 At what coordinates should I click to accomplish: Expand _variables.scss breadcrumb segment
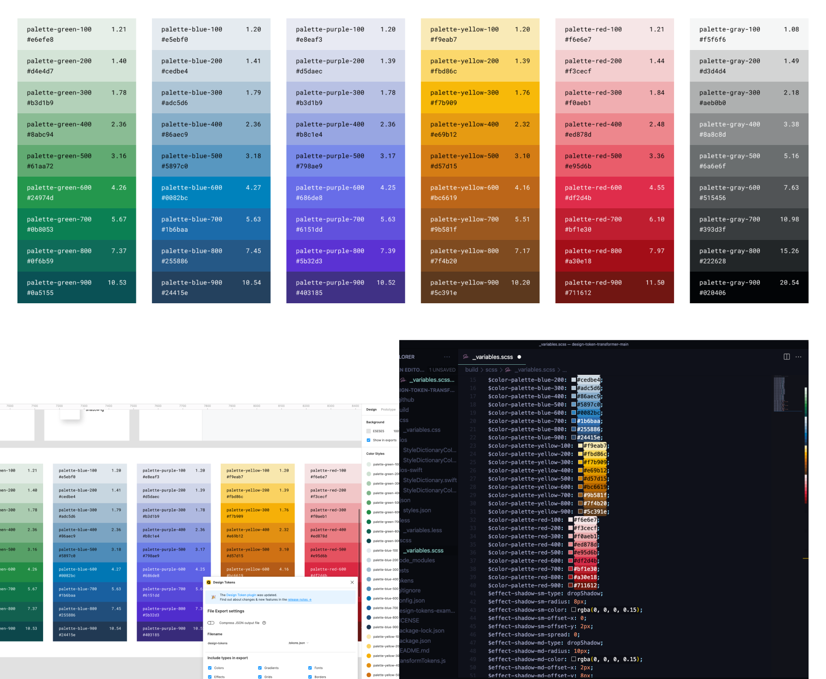[x=535, y=370]
